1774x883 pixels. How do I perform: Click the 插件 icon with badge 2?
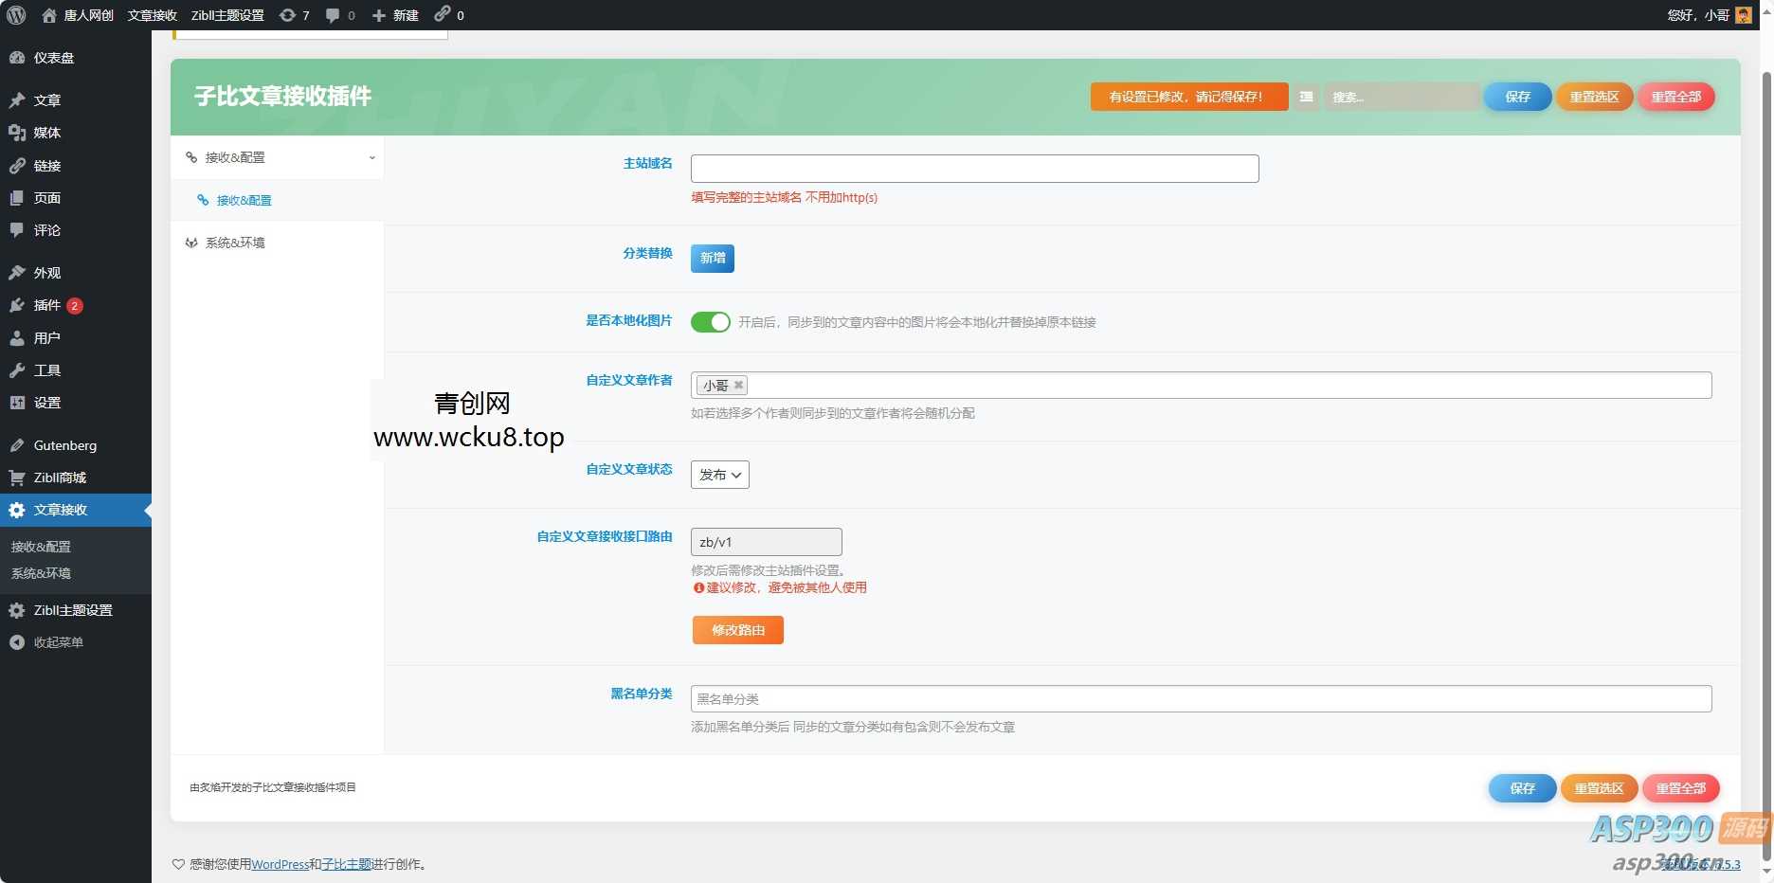point(17,305)
